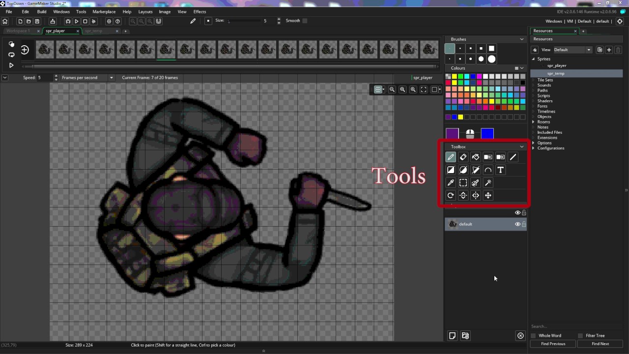
Task: Add a new resource with the plus button
Action: pos(609,50)
